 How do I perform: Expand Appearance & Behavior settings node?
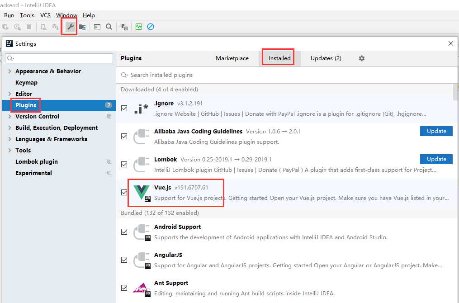[x=9, y=71]
